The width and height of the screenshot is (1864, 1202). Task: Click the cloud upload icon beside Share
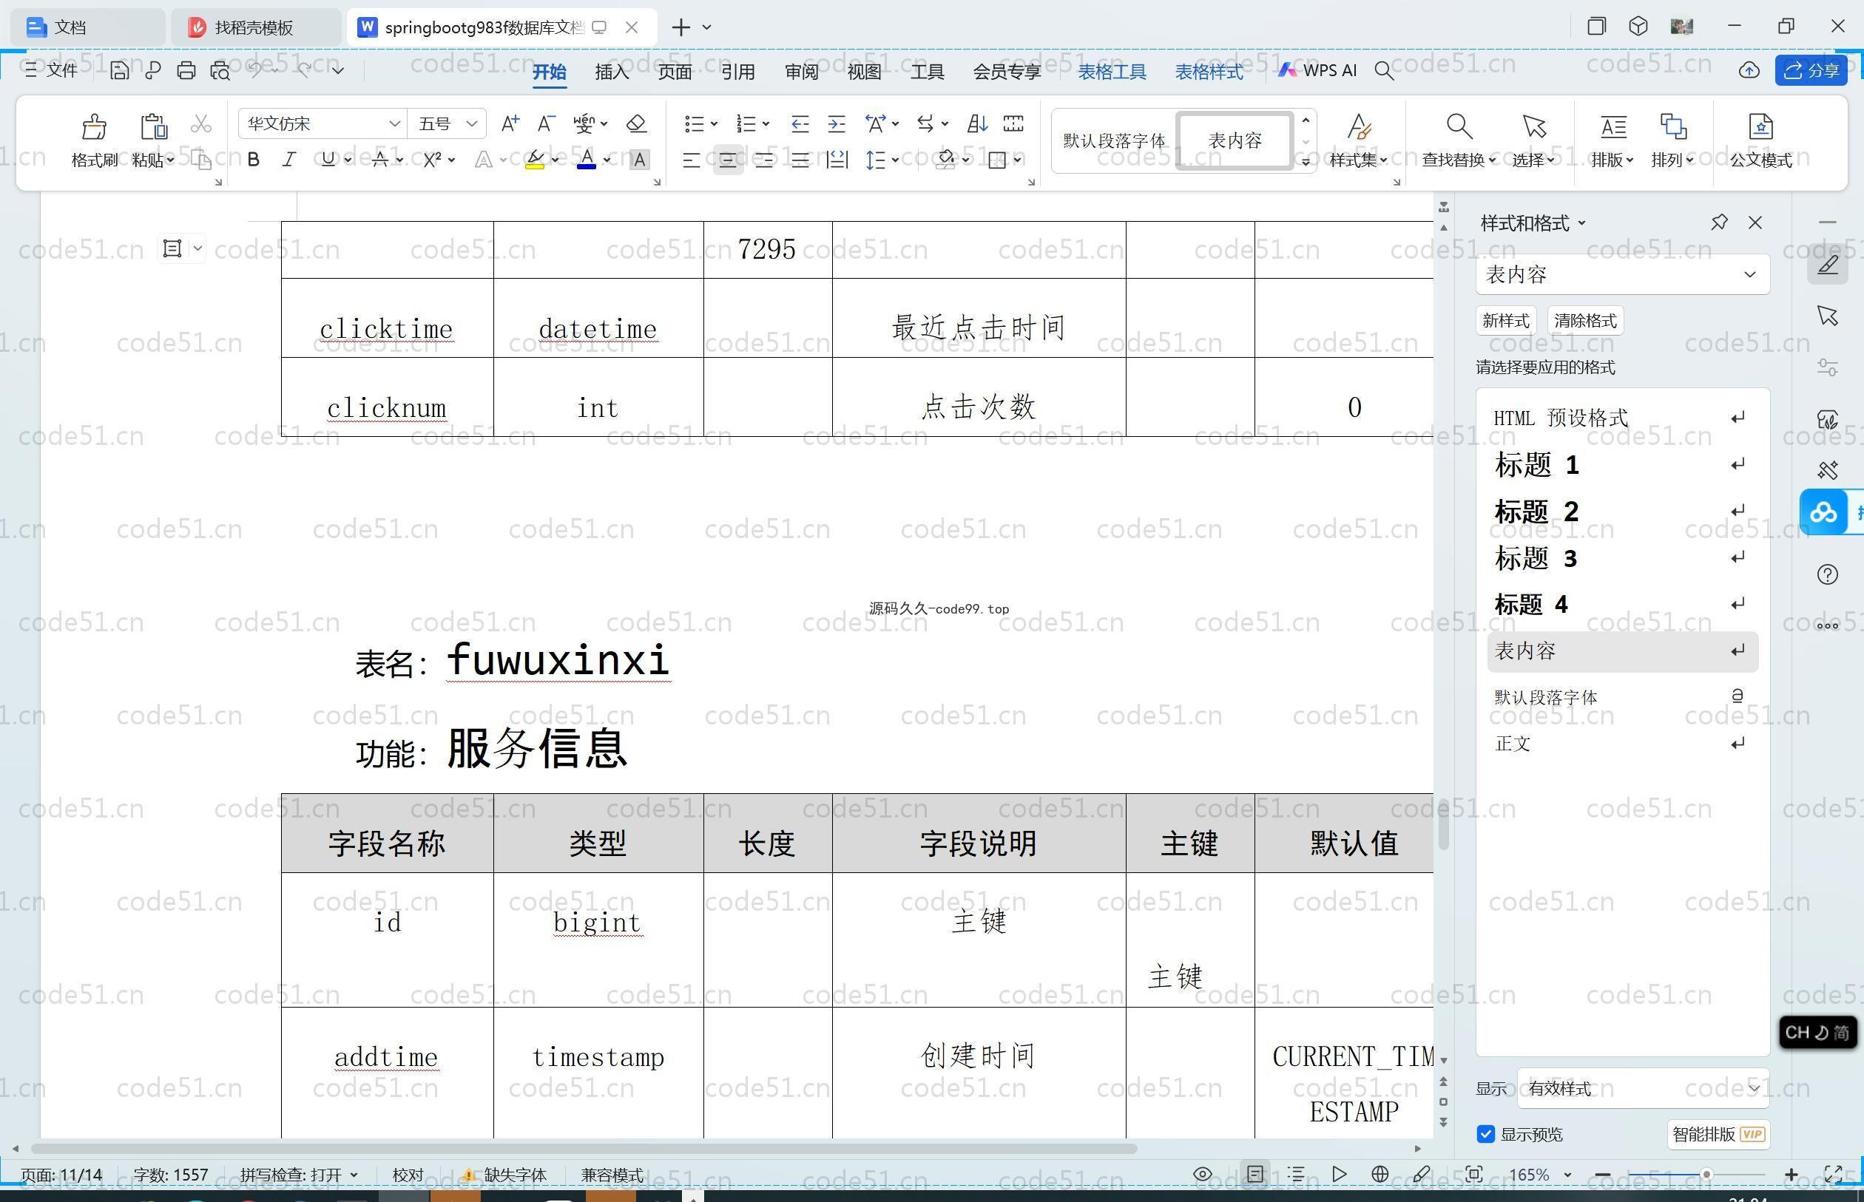coord(1749,70)
